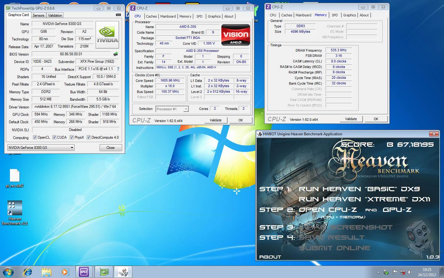Click the BIOS save chip icon in GPU-Z

coord(116,54)
